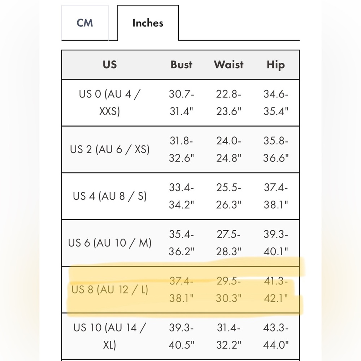This screenshot has width=361, height=361.
Task: Click the Waist column header
Action: pos(229,65)
